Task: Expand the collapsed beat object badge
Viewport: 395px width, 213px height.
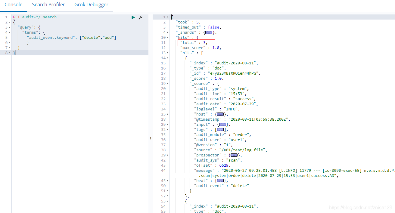Action: point(220,181)
